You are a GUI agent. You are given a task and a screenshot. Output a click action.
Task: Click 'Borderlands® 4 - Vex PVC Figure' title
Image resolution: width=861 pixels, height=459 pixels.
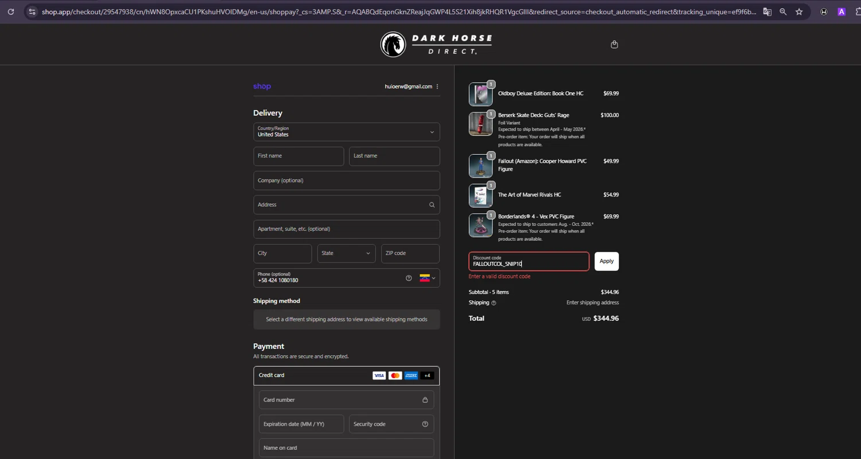coord(536,217)
